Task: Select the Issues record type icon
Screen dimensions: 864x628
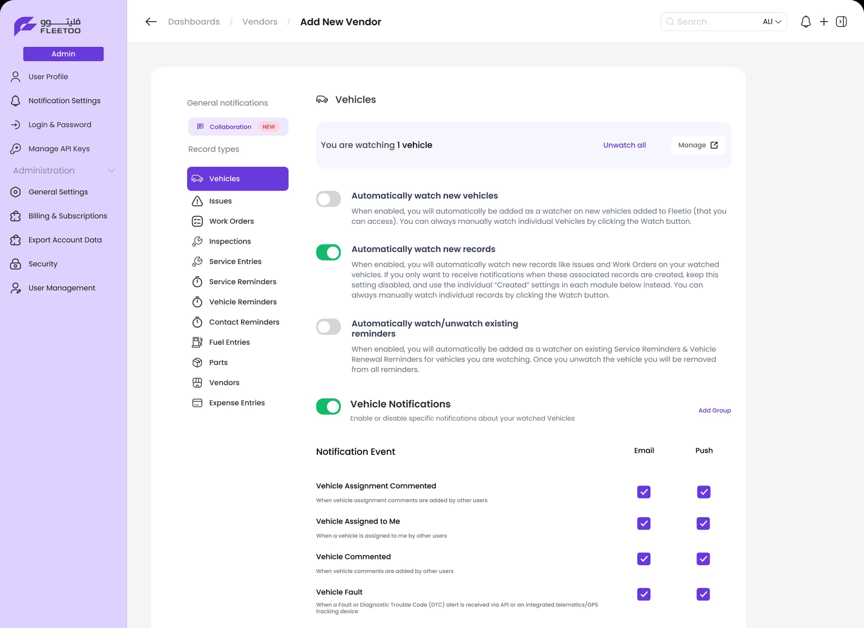Action: pyautogui.click(x=198, y=201)
